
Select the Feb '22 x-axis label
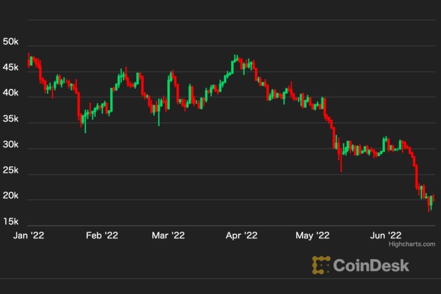(102, 235)
